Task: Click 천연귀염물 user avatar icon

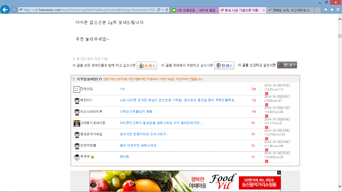Action: coord(77,146)
